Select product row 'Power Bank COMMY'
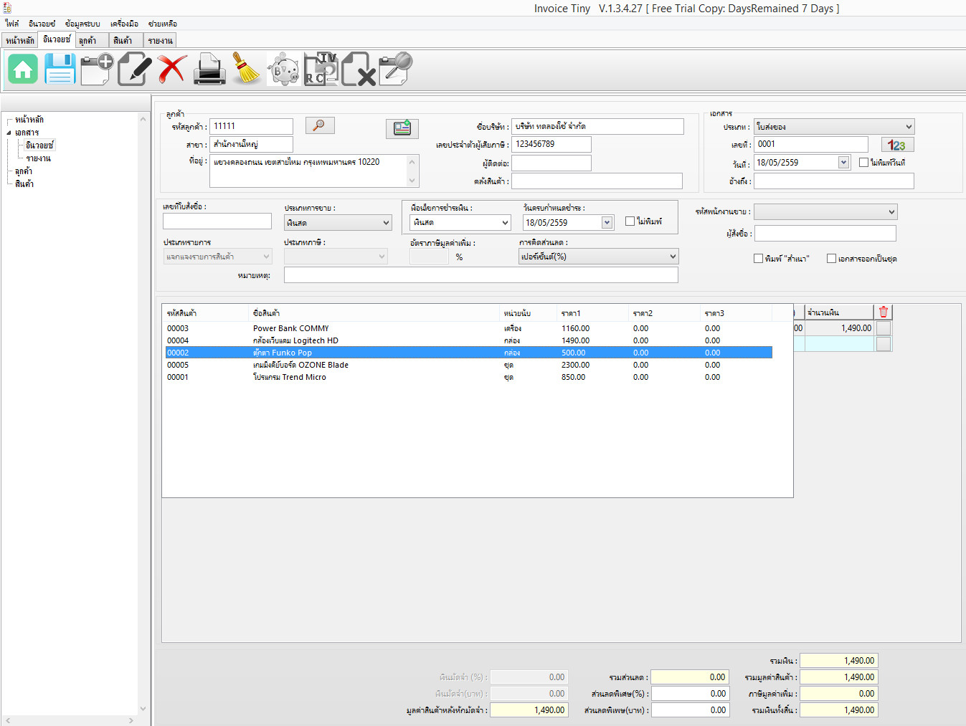This screenshot has width=966, height=726. 290,328
